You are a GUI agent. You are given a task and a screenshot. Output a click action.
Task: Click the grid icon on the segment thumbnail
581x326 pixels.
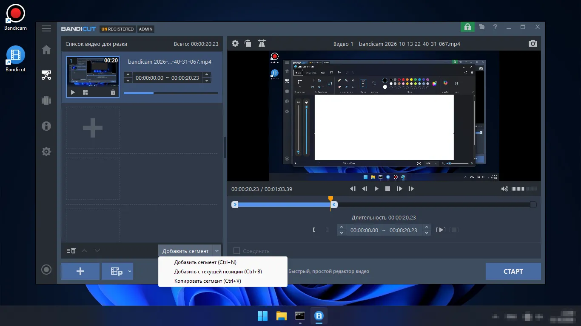pos(85,92)
